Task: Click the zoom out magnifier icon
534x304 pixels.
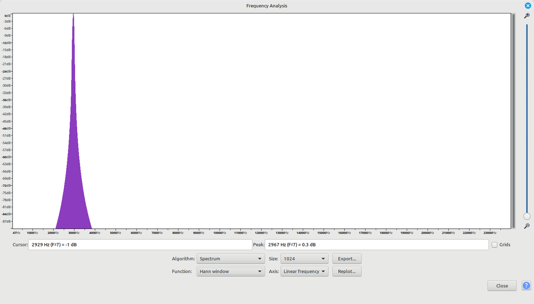Action: click(x=527, y=226)
